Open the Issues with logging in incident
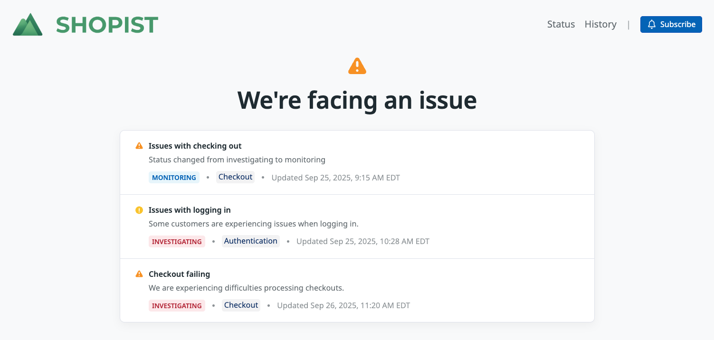Image resolution: width=714 pixels, height=340 pixels. click(190, 210)
